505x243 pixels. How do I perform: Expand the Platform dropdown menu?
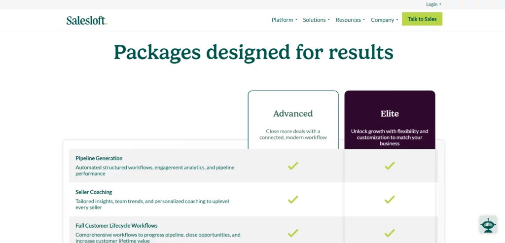pos(285,20)
